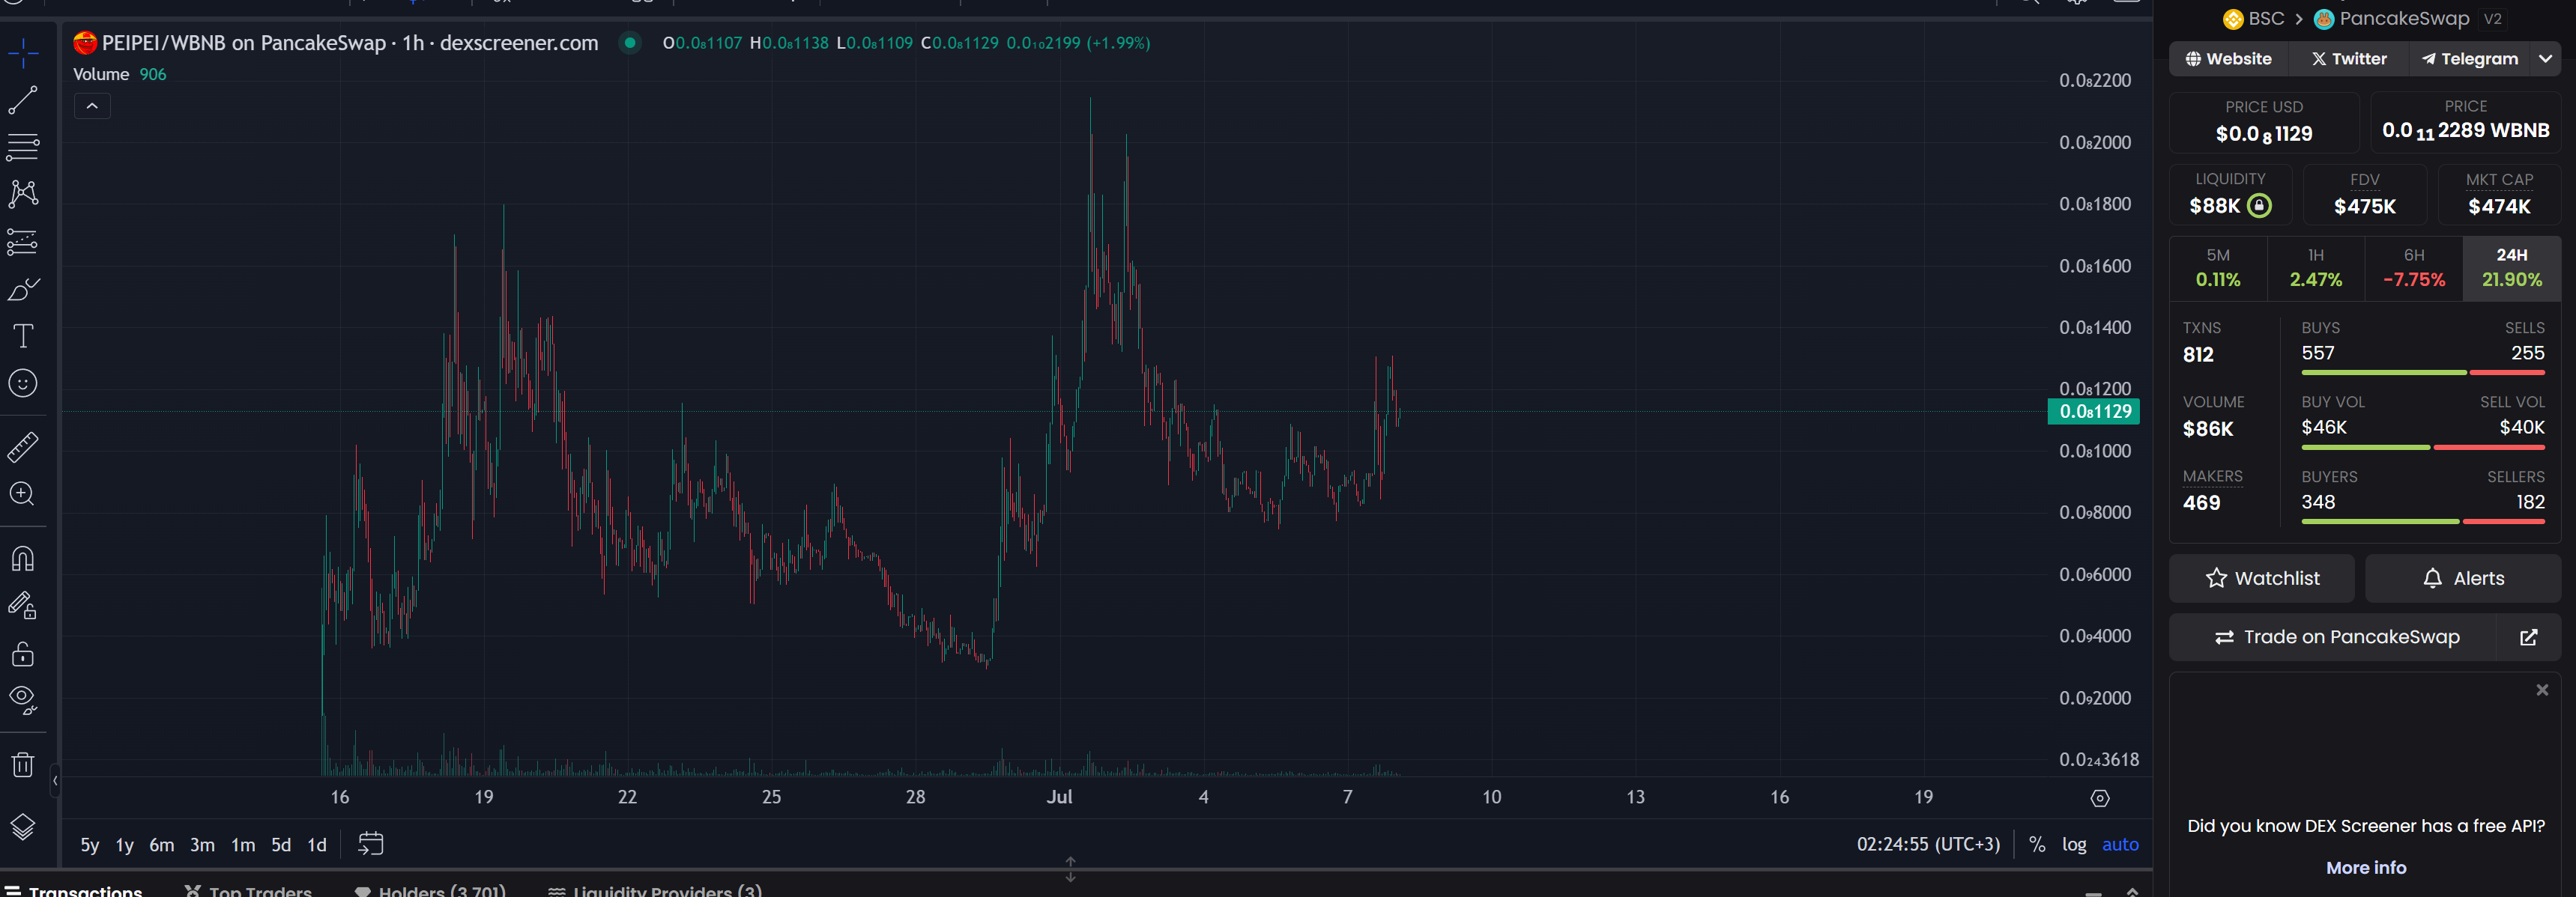The image size is (2576, 897).
Task: Expand more social links dropdown arrow
Action: click(2545, 59)
